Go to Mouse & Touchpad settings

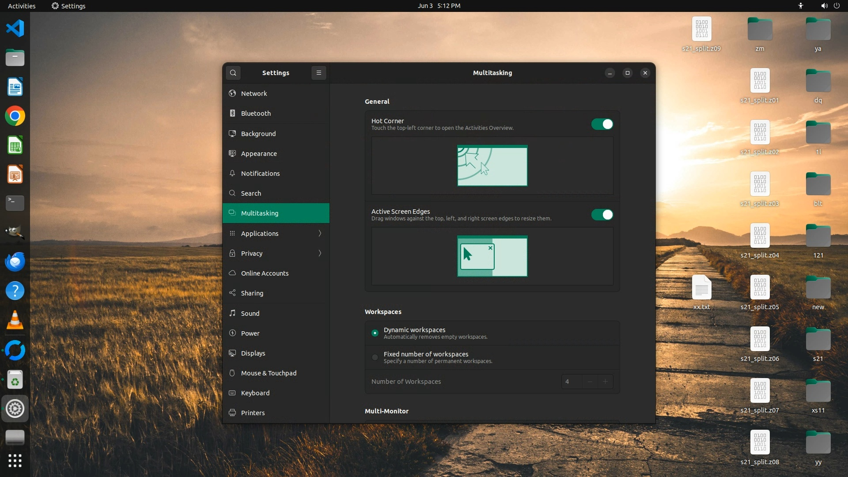pos(269,373)
